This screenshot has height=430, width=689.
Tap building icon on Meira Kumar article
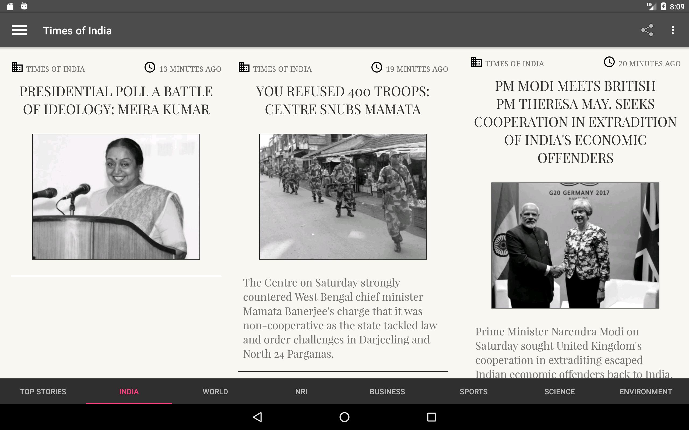click(17, 67)
